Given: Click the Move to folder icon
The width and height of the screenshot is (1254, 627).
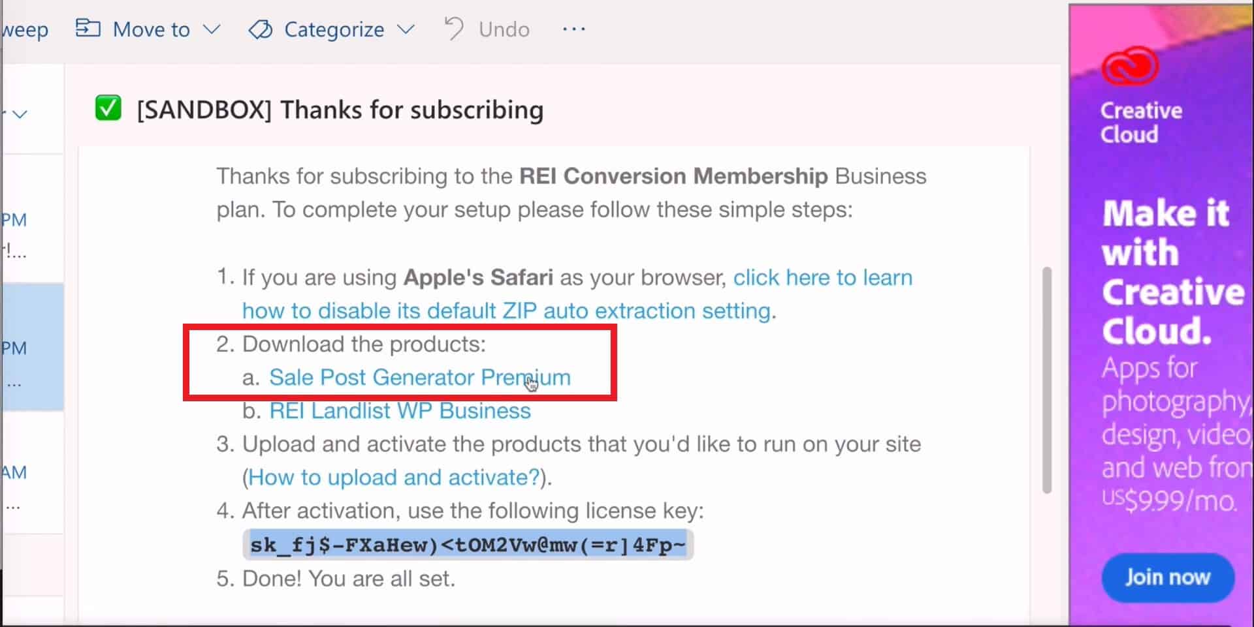Looking at the screenshot, I should click(88, 29).
